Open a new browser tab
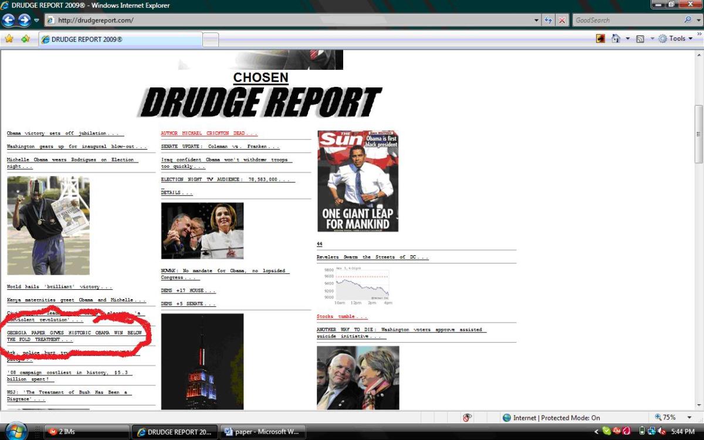The width and height of the screenshot is (704, 440). [x=210, y=39]
